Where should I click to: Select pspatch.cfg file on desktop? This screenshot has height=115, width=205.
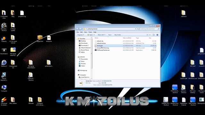pos(22,14)
